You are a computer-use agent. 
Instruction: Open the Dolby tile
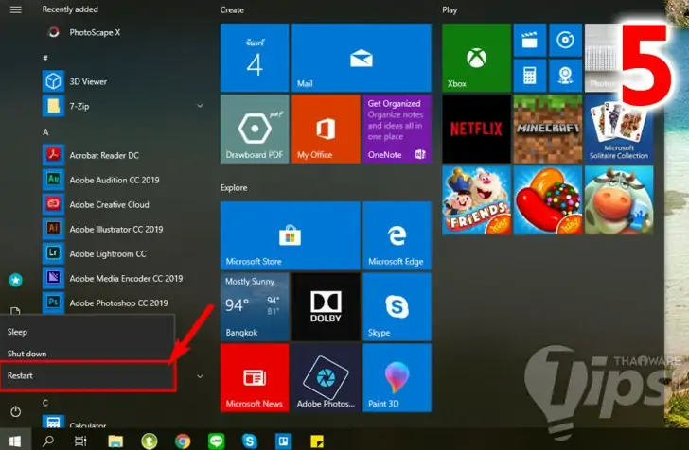[x=326, y=307]
